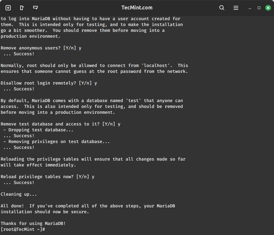
Task: Click the second split-terminal icon in the title bar
Action: click(22, 8)
